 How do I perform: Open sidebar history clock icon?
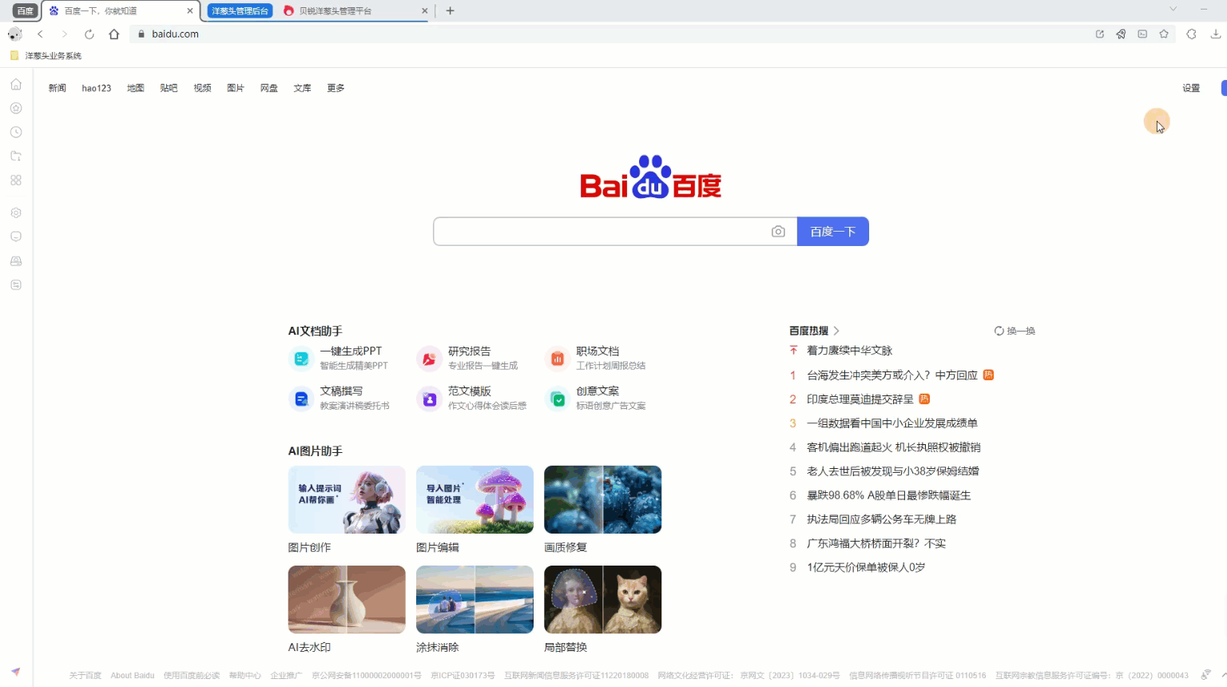pos(16,132)
